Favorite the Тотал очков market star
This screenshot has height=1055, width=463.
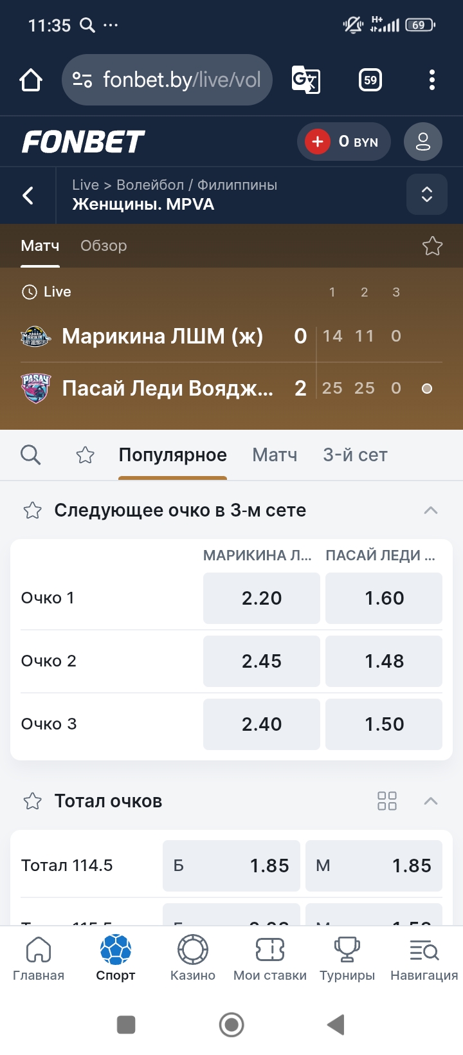click(x=32, y=802)
